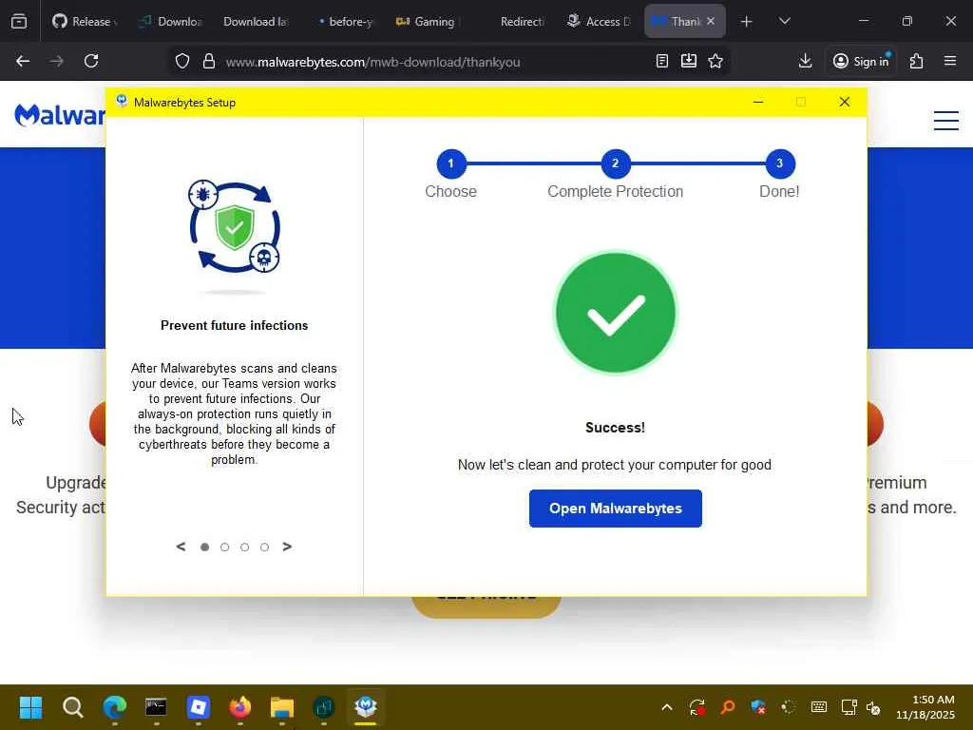The width and height of the screenshot is (973, 730).
Task: Select fourth carousel dot indicator
Action: (x=264, y=547)
